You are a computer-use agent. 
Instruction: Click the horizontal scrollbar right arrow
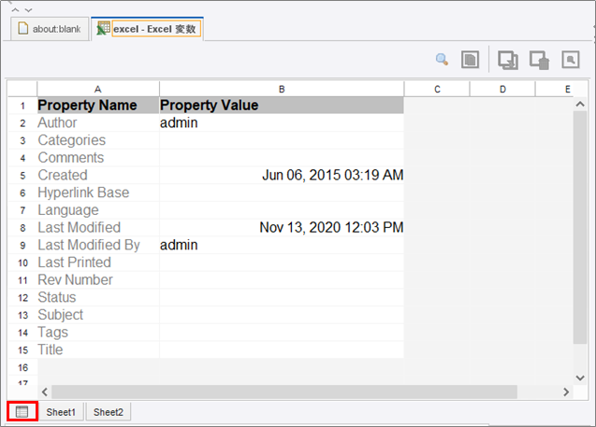(x=566, y=391)
